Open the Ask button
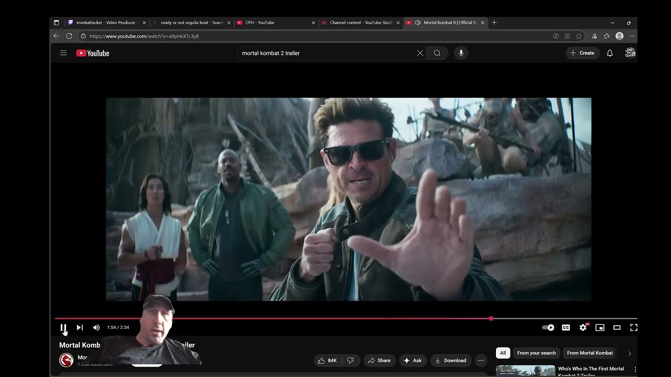The width and height of the screenshot is (671, 377). coord(413,360)
